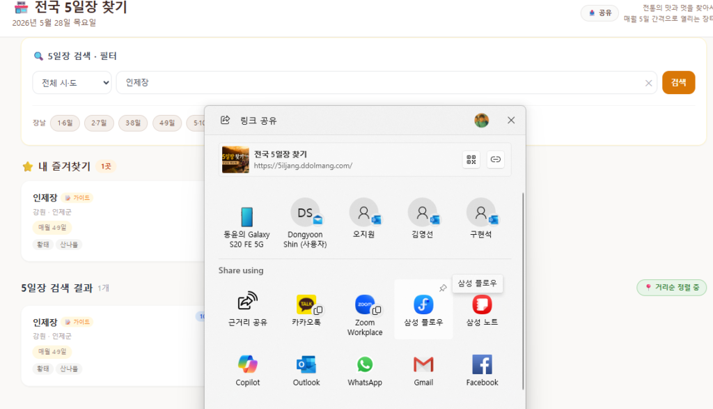The width and height of the screenshot is (713, 409).
Task: Select the 1·6일 market day filter
Action: tap(65, 123)
